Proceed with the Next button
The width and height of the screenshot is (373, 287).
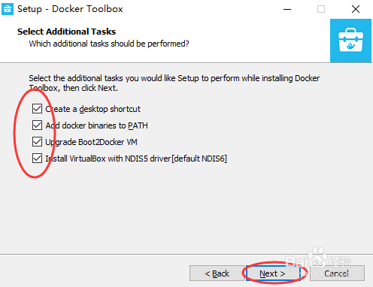pos(272,273)
